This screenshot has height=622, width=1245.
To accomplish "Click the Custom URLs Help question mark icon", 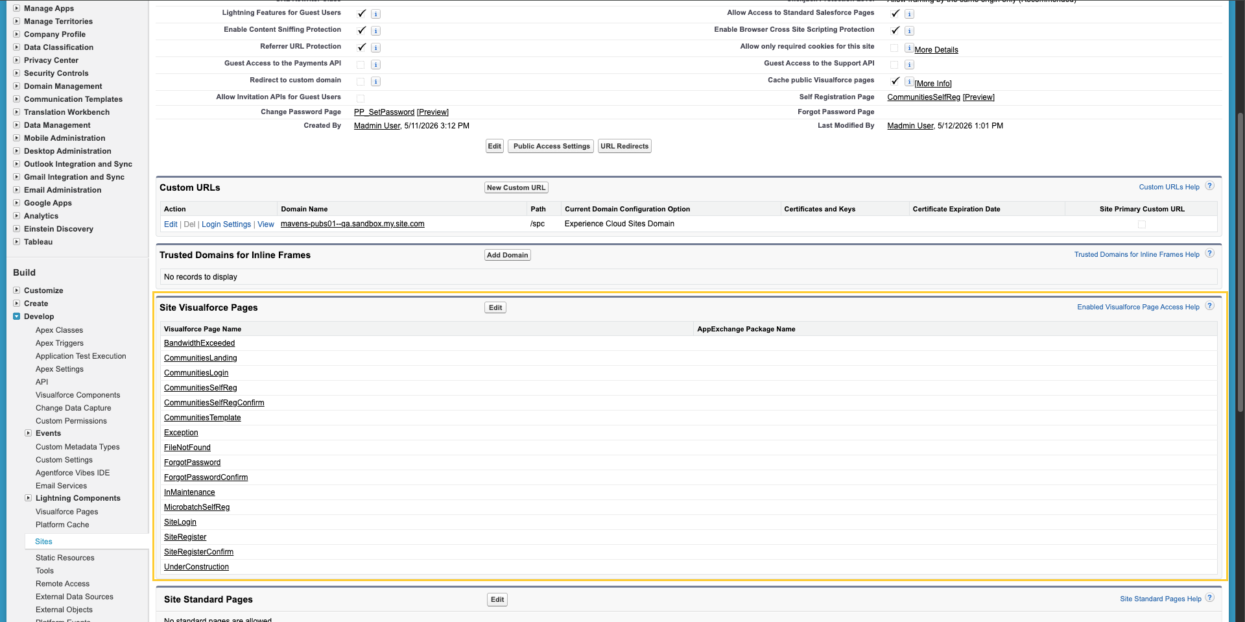I will [x=1209, y=186].
